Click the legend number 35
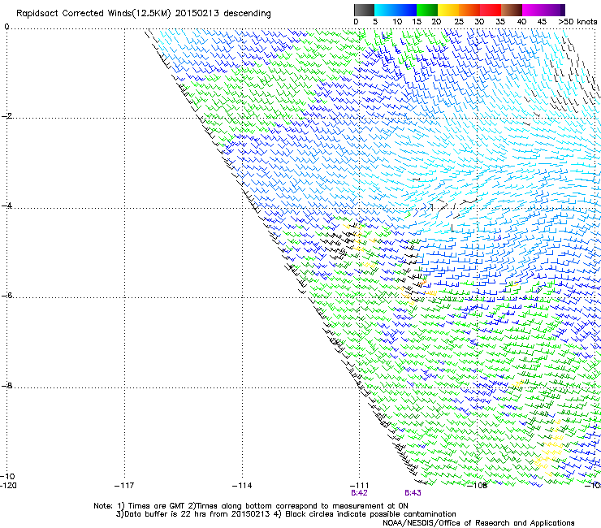 [500, 22]
